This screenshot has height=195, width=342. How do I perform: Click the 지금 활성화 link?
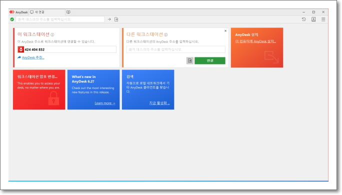click(159, 103)
